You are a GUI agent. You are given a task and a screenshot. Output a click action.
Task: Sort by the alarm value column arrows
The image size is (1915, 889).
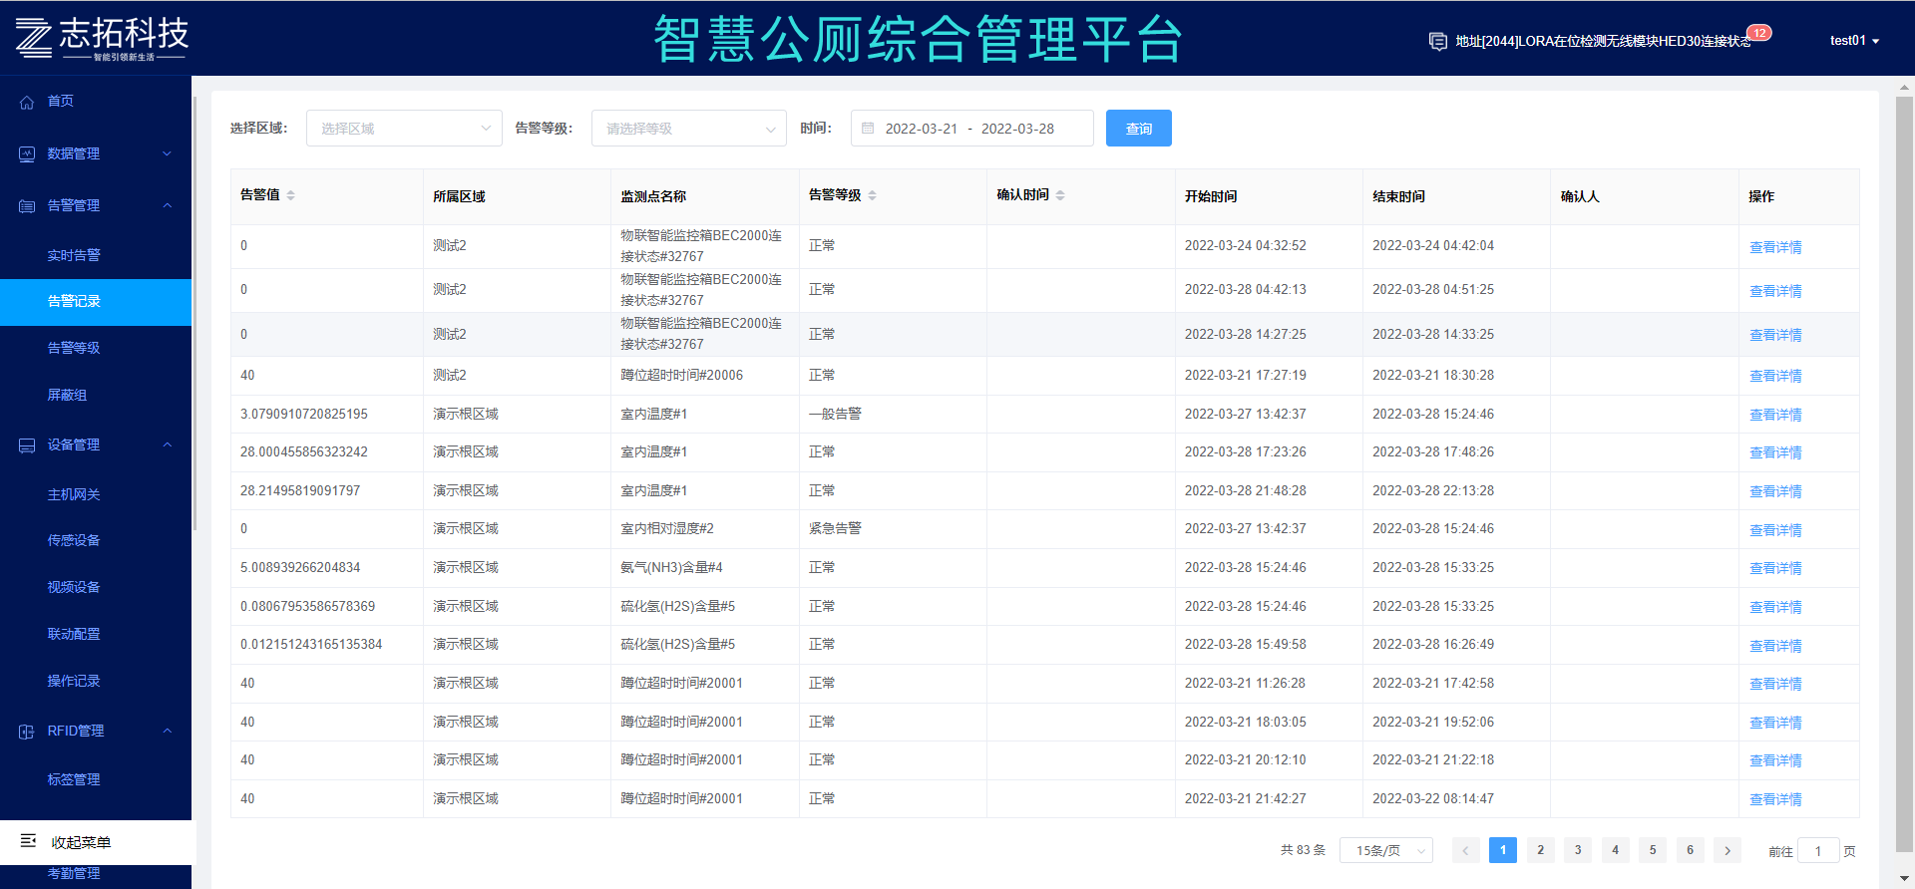(x=290, y=195)
